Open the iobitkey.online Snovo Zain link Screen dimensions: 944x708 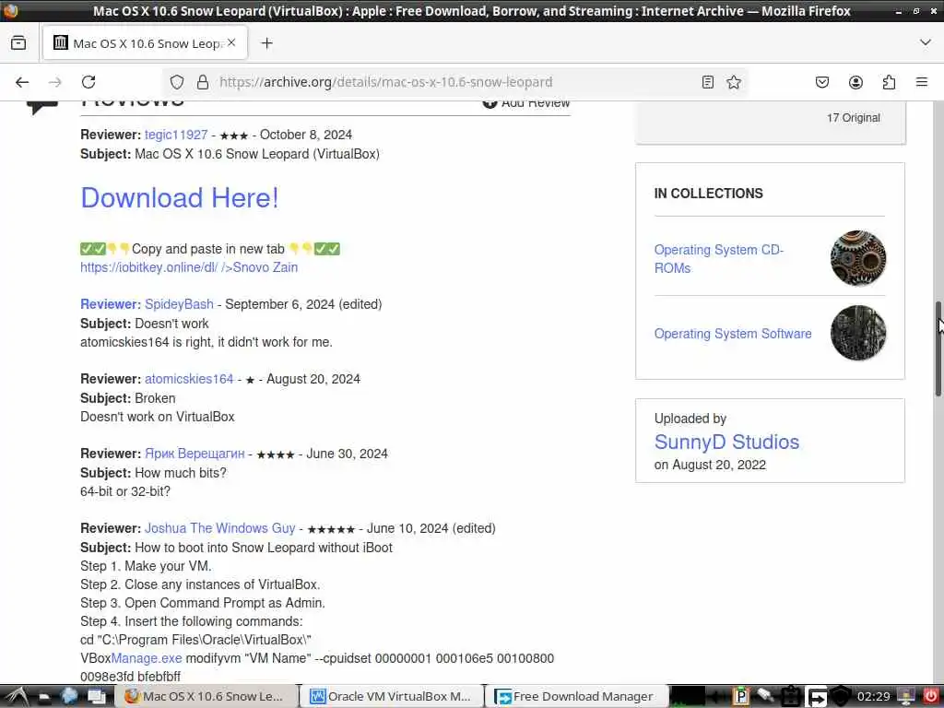(x=189, y=267)
